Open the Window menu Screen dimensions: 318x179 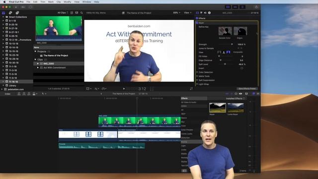point(86,1)
